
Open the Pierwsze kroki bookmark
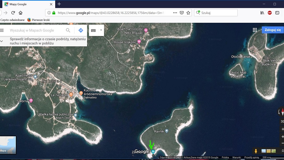38,20
